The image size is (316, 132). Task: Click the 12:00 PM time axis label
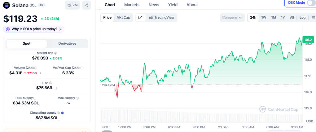coord(125,127)
